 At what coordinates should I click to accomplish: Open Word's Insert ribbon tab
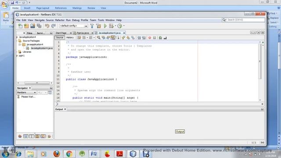click(27, 8)
